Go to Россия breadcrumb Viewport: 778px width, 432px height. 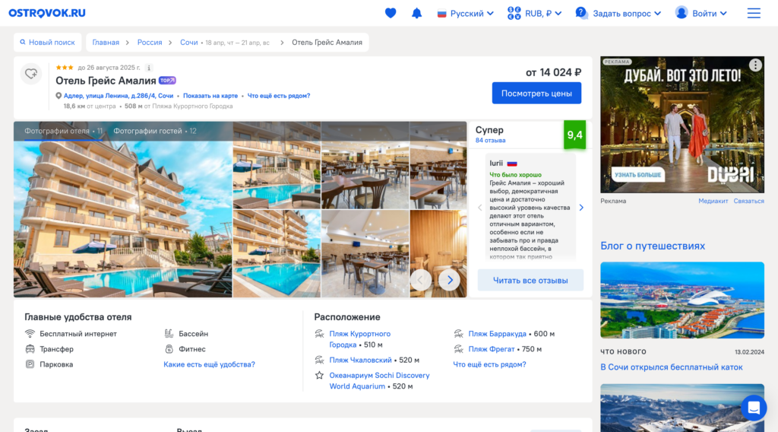150,43
